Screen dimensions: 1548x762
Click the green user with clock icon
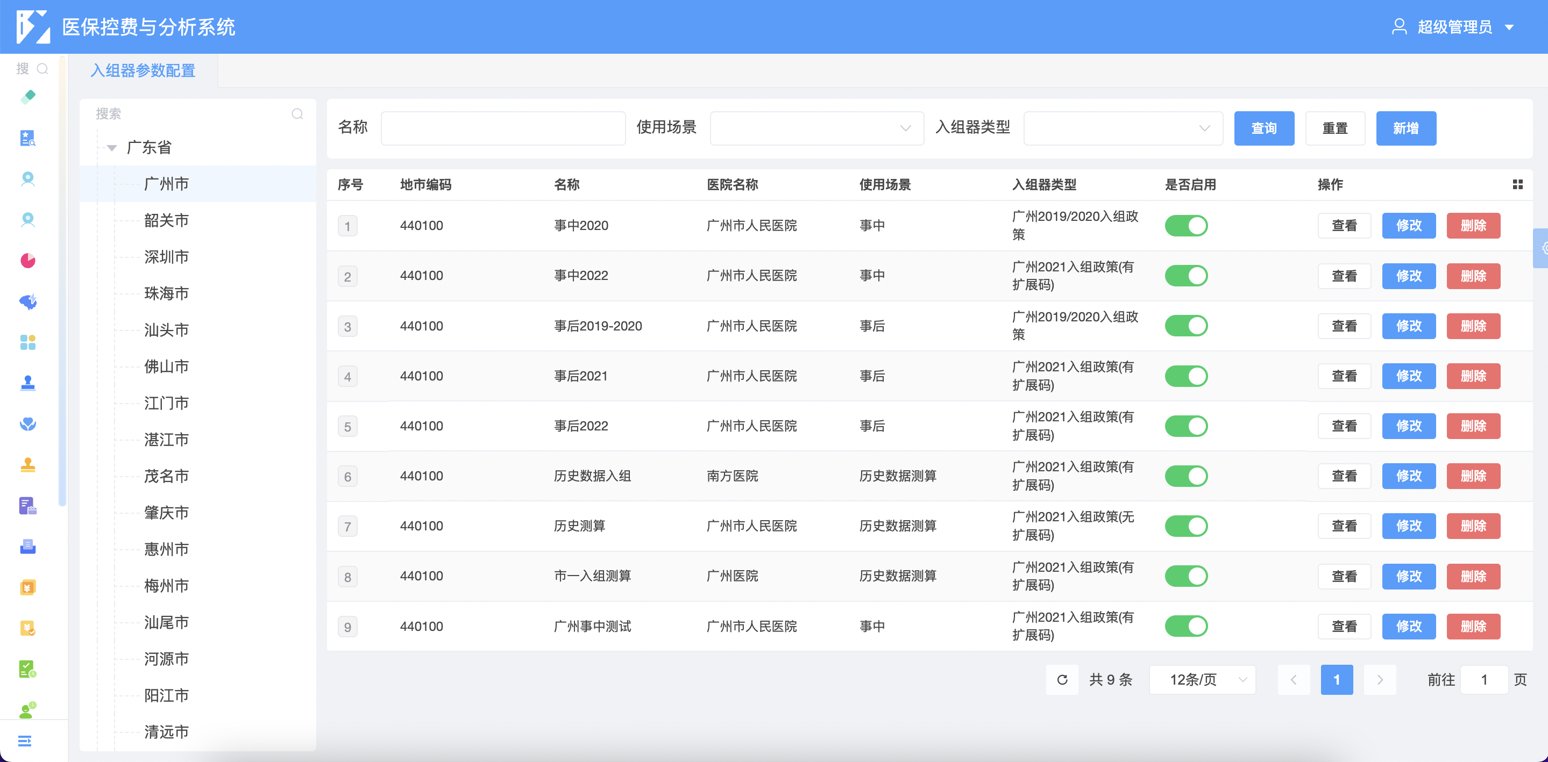point(27,710)
